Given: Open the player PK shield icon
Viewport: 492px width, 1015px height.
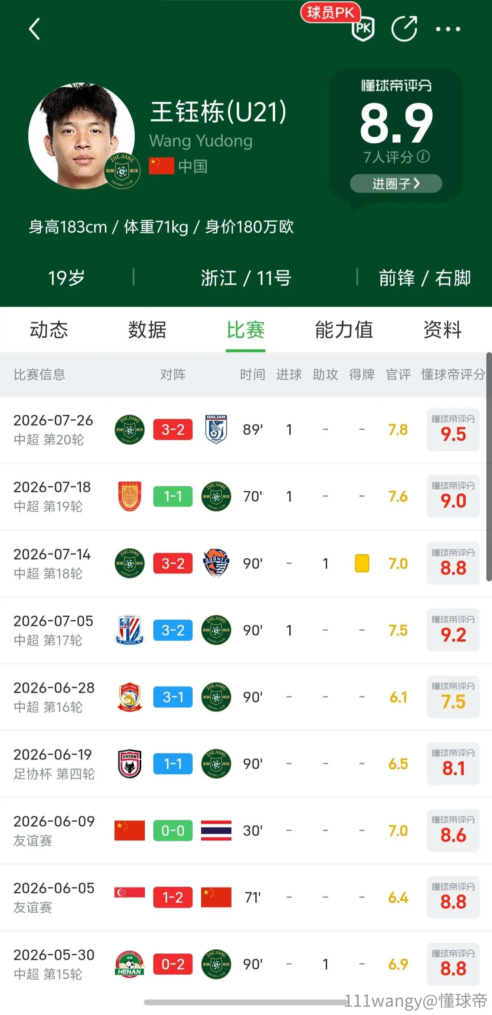Looking at the screenshot, I should coord(363,29).
